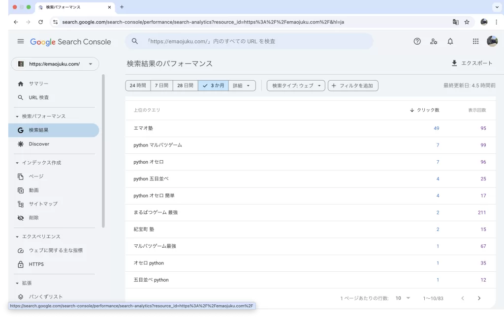
Task: Click the magnifier icon in URL inspection bar
Action: point(135,41)
